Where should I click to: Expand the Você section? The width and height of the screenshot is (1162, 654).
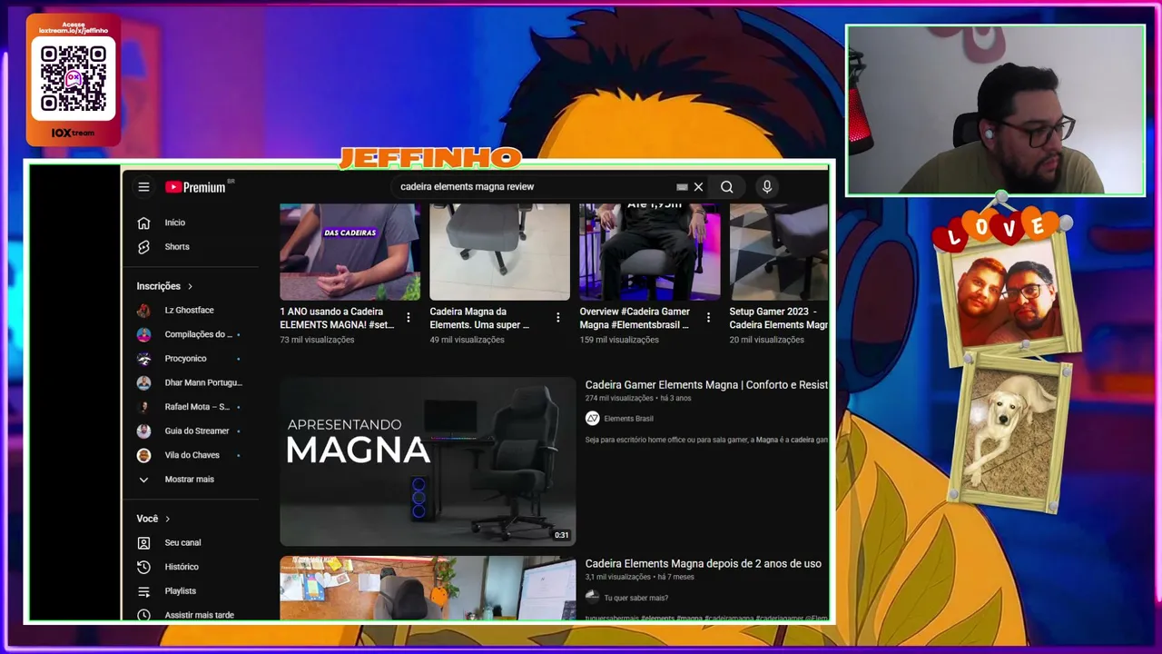pyautogui.click(x=153, y=519)
